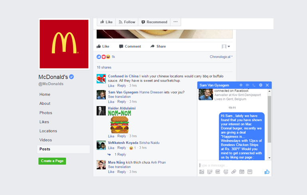Start a voice call with Sam
307x195 pixels.
[x=254, y=85]
